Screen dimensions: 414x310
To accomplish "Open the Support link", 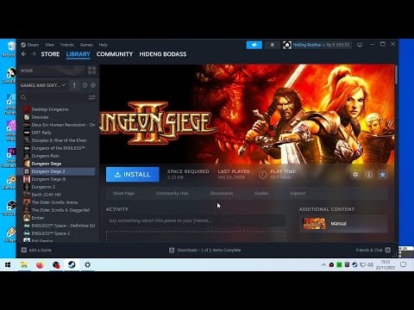I will (298, 193).
